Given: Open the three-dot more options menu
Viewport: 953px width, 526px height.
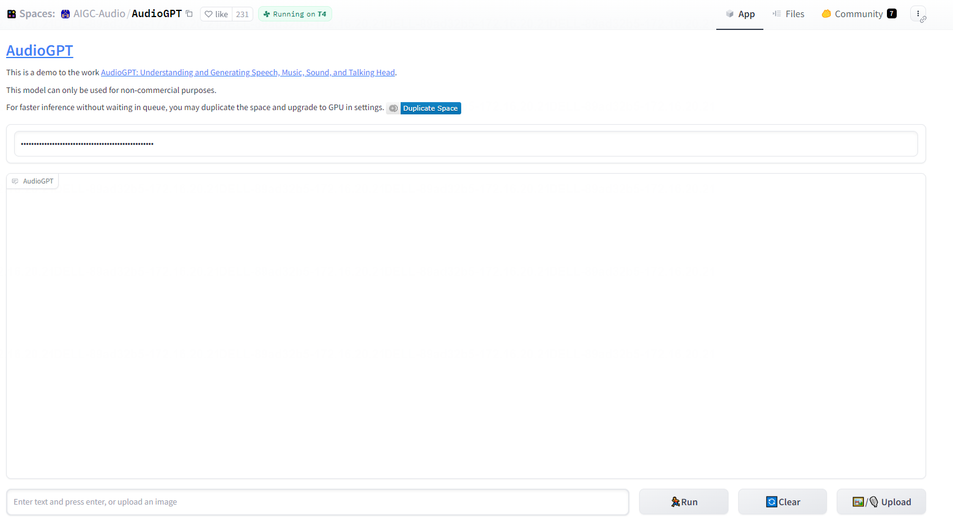Looking at the screenshot, I should [x=918, y=13].
